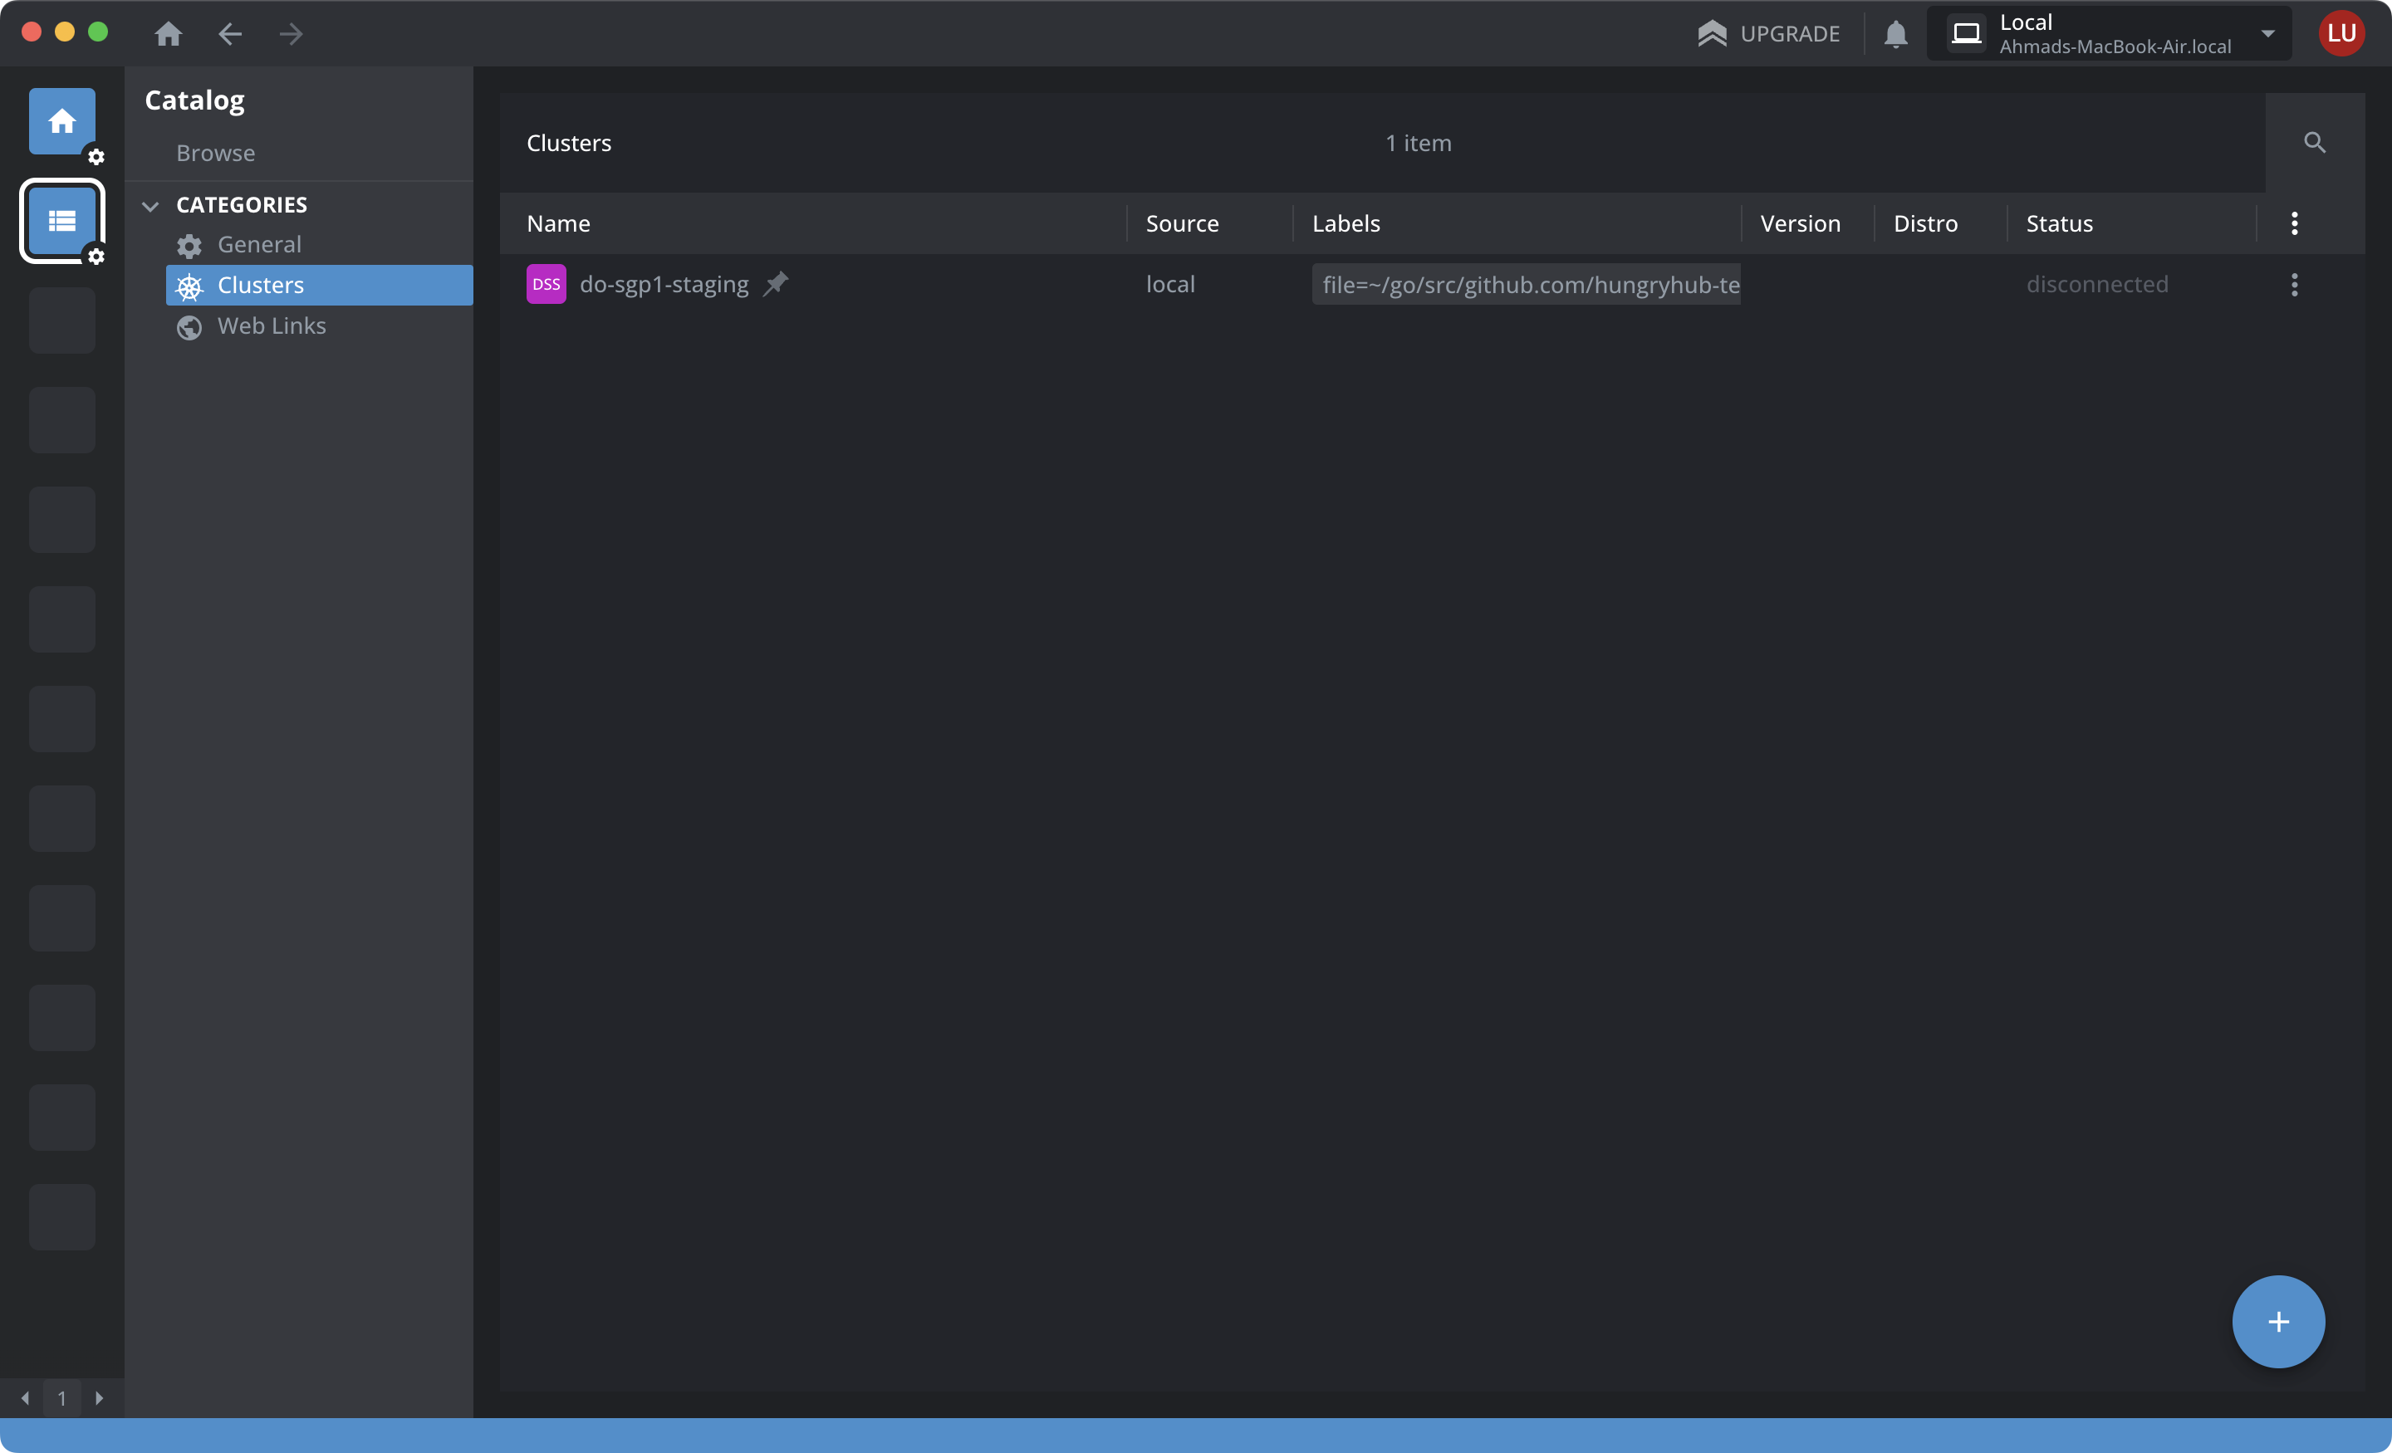Select the Web Links category
The image size is (2392, 1453).
(271, 326)
